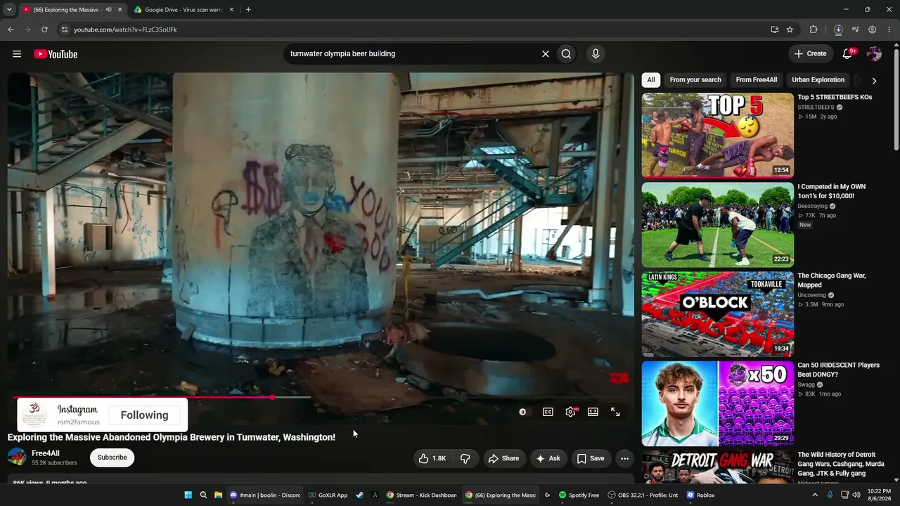Viewport: 900px width, 506px height.
Task: Enter full screen video mode
Action: [x=615, y=412]
